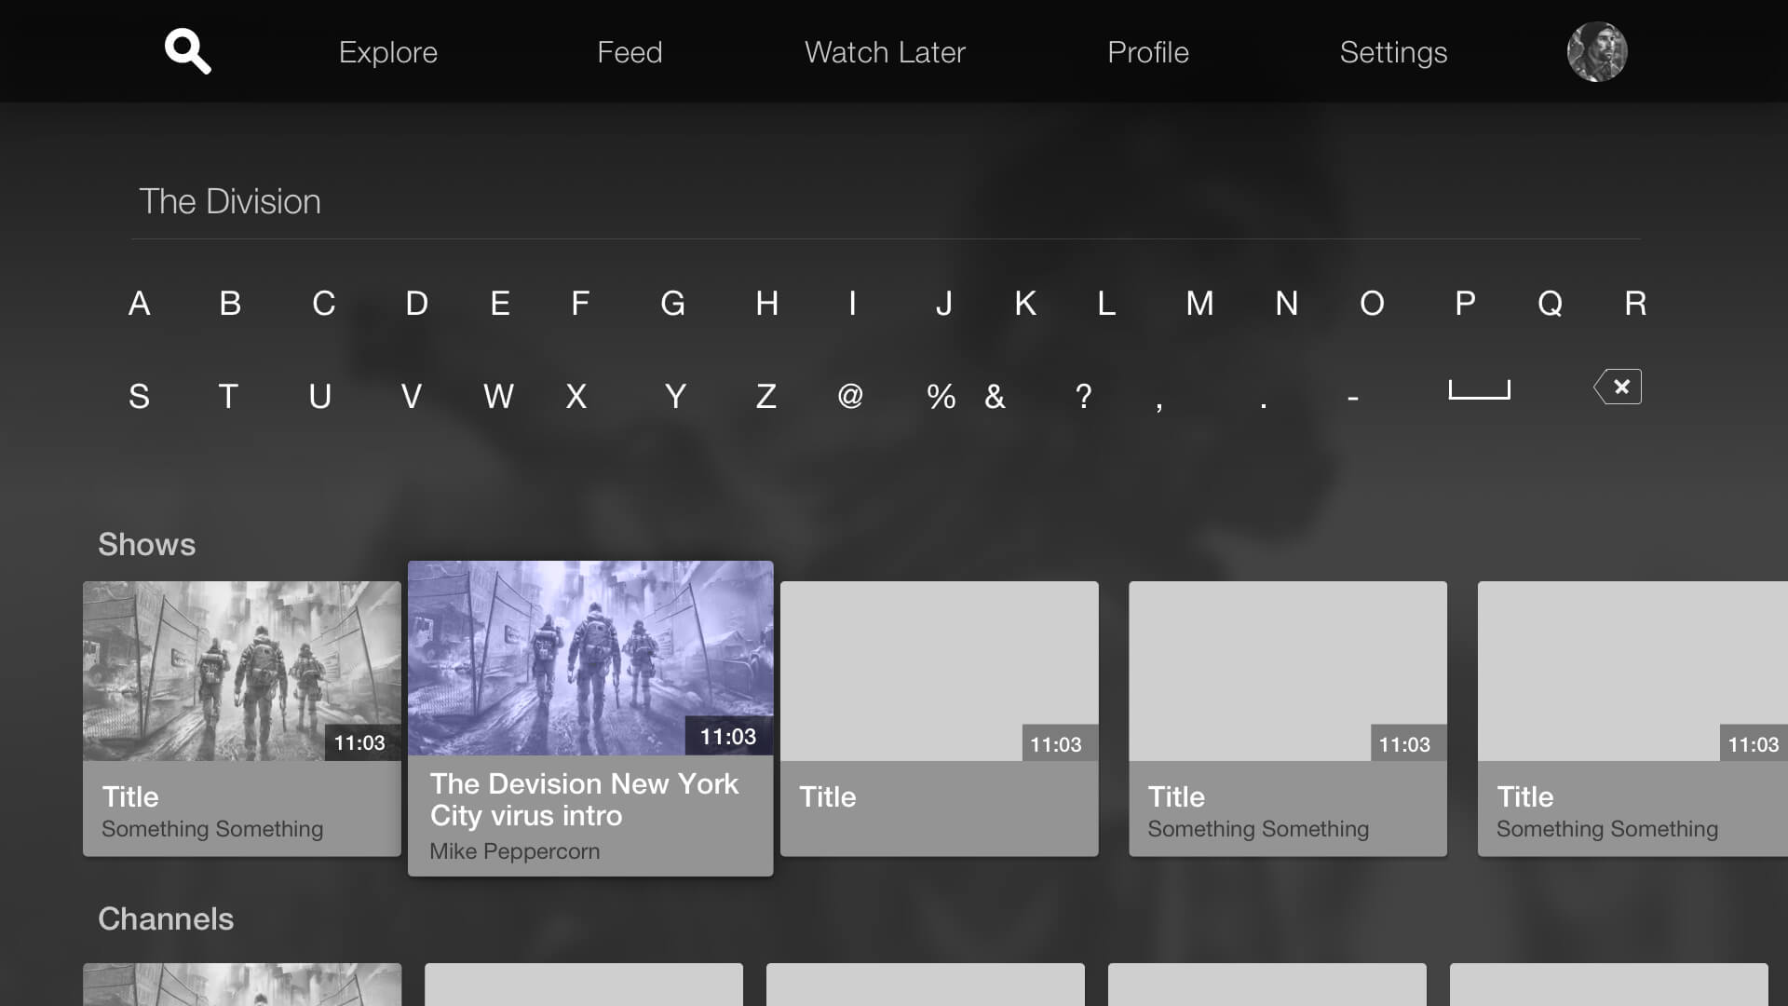
Task: Click the @ symbol key
Action: click(x=850, y=396)
